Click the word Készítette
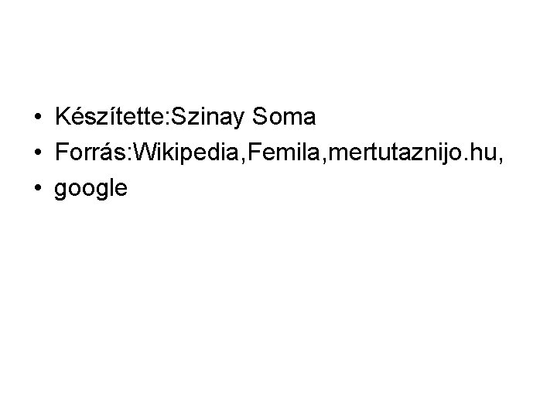Screen dimensions: 557x418 pyautogui.click(x=111, y=116)
